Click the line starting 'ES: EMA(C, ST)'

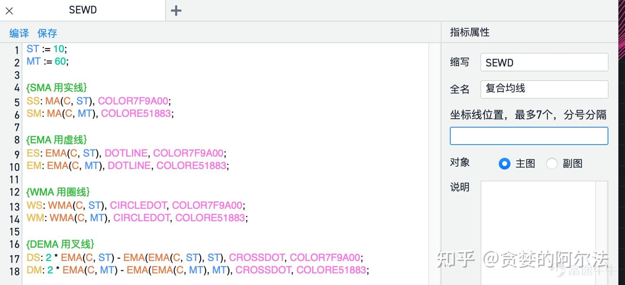[x=127, y=153]
